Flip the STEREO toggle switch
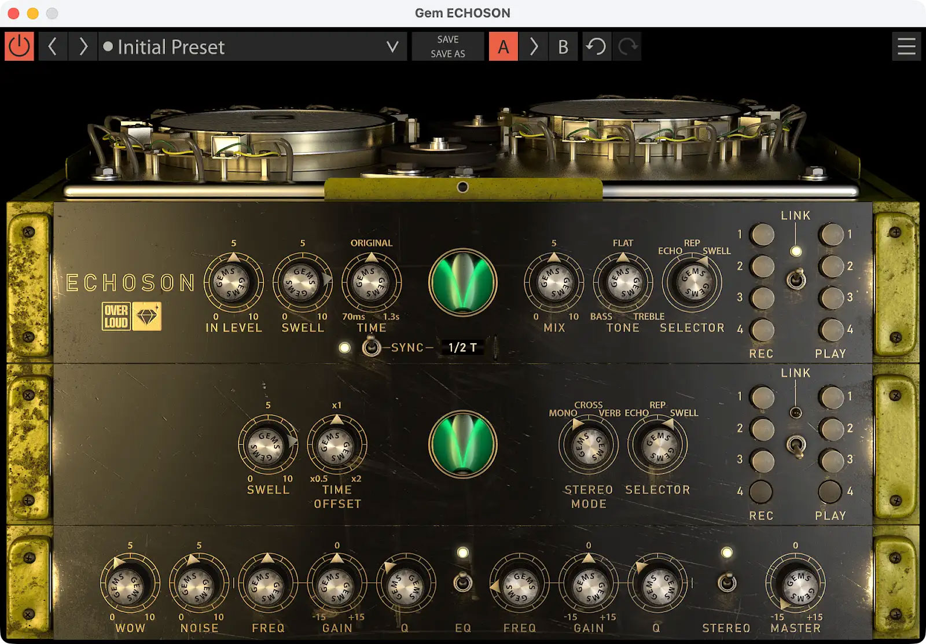This screenshot has width=926, height=644. [727, 582]
